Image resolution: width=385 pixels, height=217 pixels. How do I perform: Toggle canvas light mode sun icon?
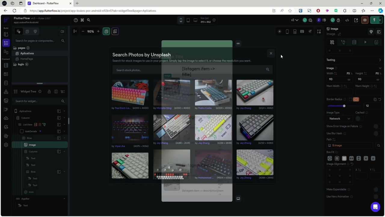(x=279, y=32)
